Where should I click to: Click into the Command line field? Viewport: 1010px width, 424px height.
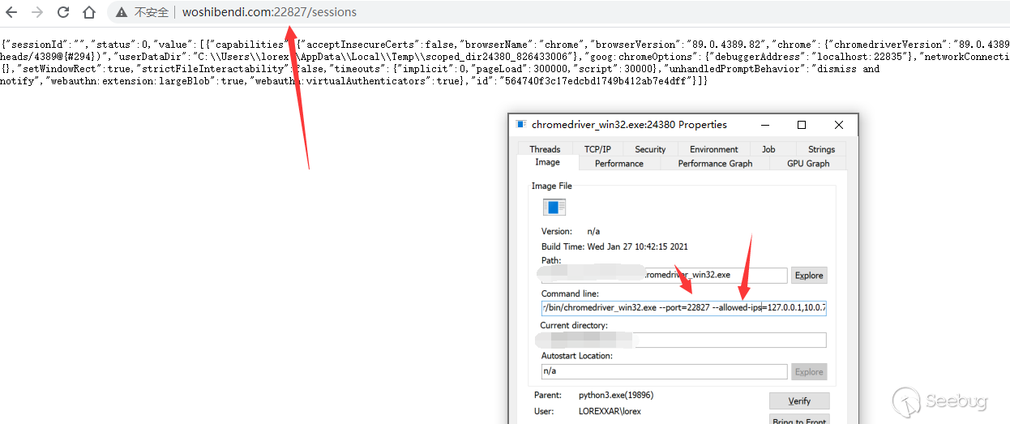[683, 308]
